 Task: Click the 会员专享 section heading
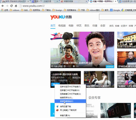(94, 98)
